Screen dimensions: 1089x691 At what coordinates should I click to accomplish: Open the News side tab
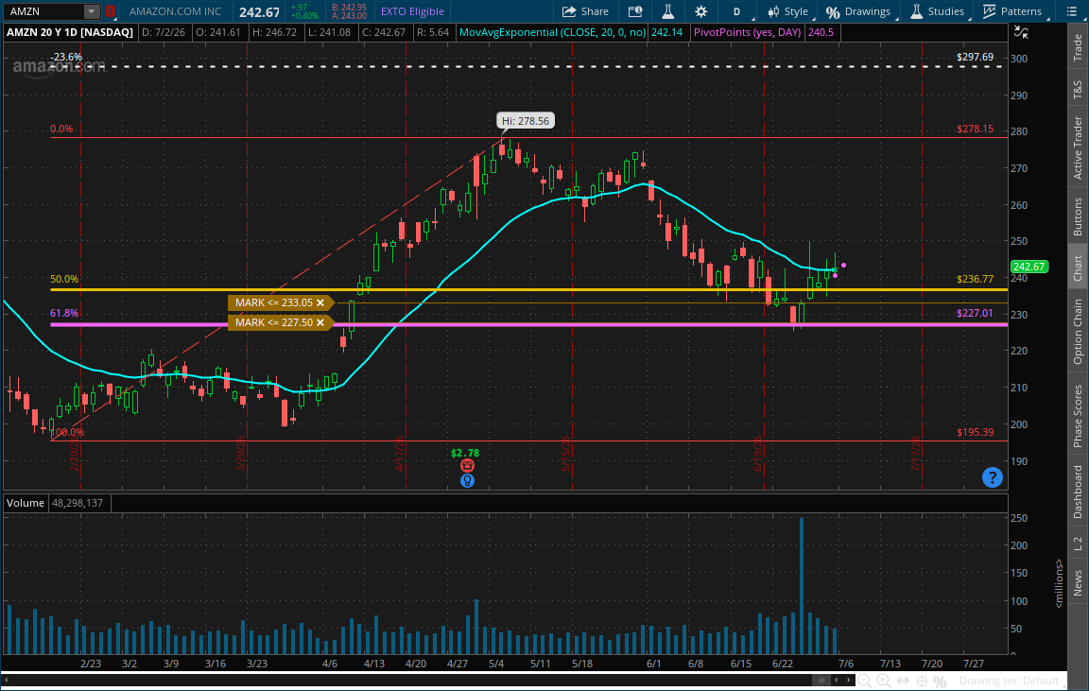click(x=1078, y=582)
